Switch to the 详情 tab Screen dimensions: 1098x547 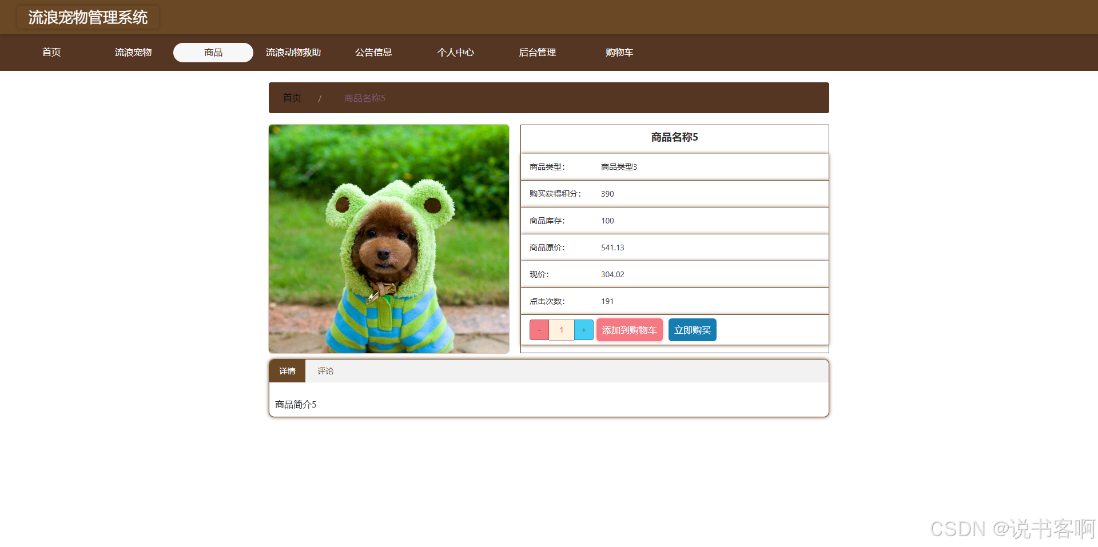pyautogui.click(x=287, y=371)
